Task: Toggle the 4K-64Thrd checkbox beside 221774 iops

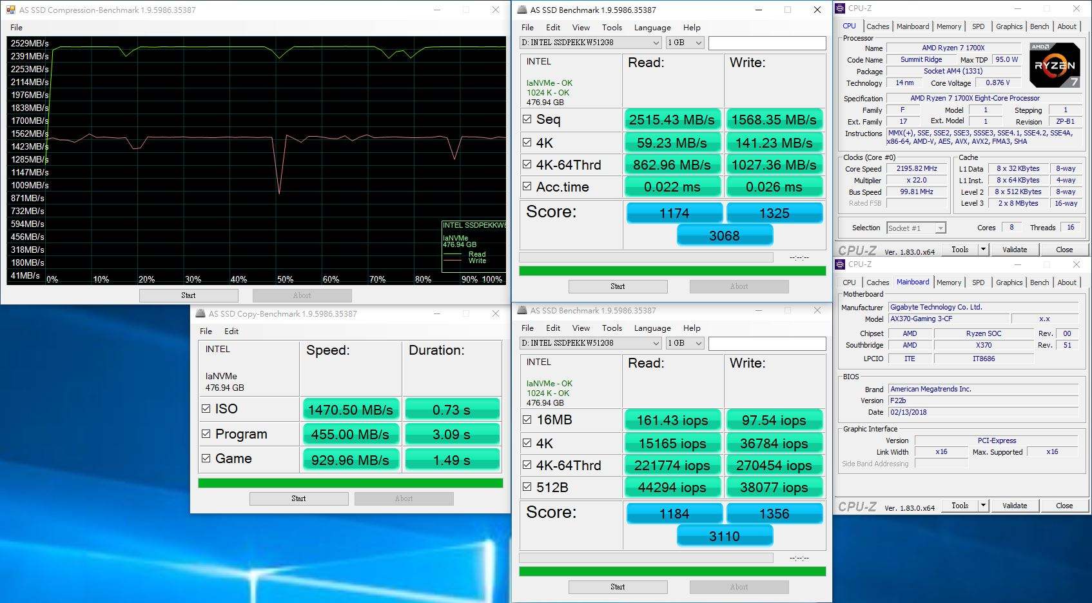Action: pyautogui.click(x=527, y=465)
